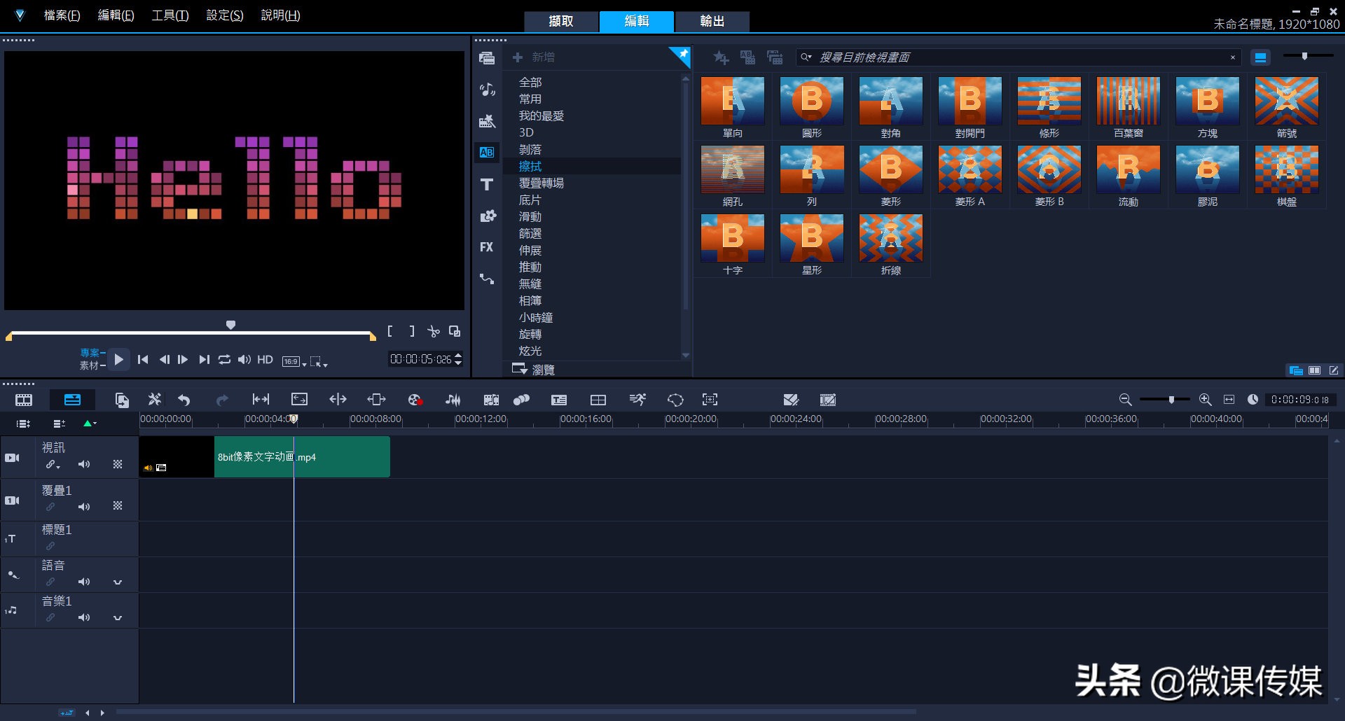Click the Undo arrow in timeline toolbar
1345x721 pixels.
click(x=184, y=400)
